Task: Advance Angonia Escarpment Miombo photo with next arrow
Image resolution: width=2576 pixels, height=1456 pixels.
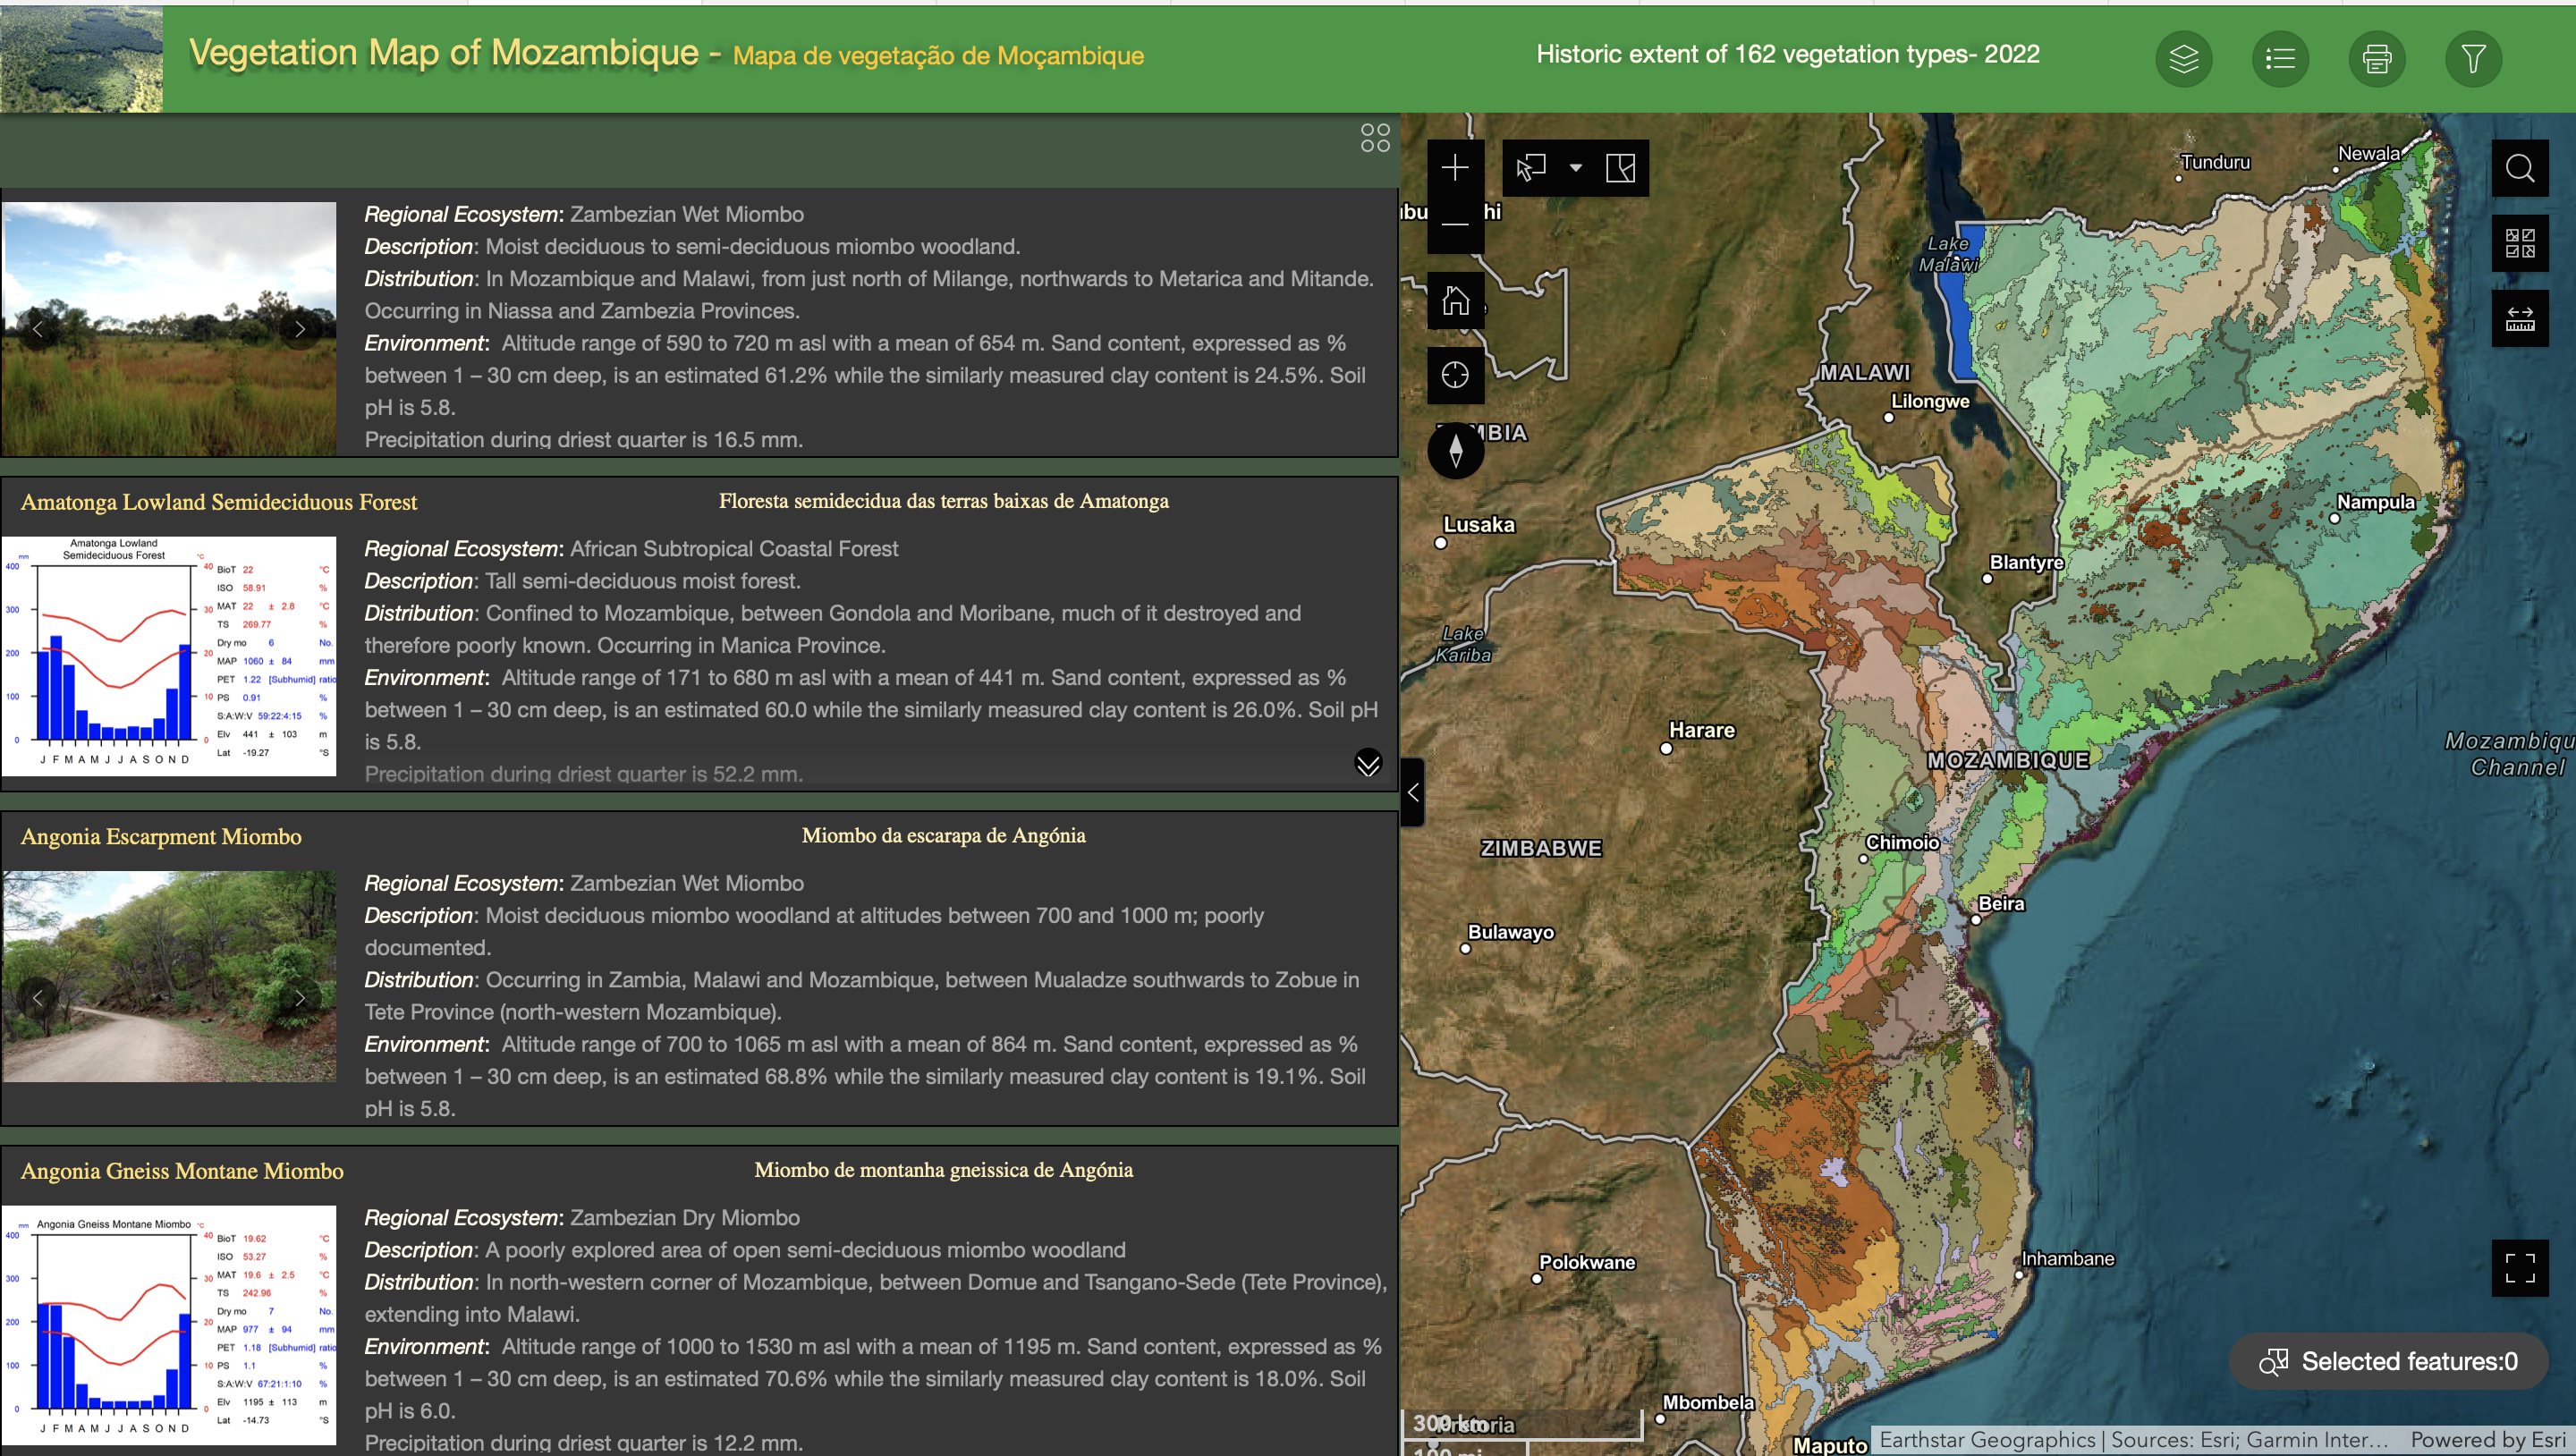Action: [x=299, y=998]
